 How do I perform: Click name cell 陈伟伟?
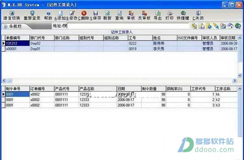point(165,43)
